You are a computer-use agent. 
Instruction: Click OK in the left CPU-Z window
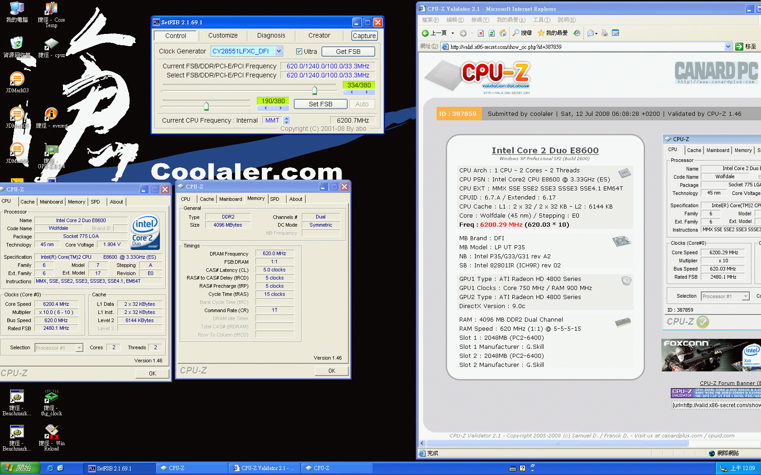(x=152, y=374)
